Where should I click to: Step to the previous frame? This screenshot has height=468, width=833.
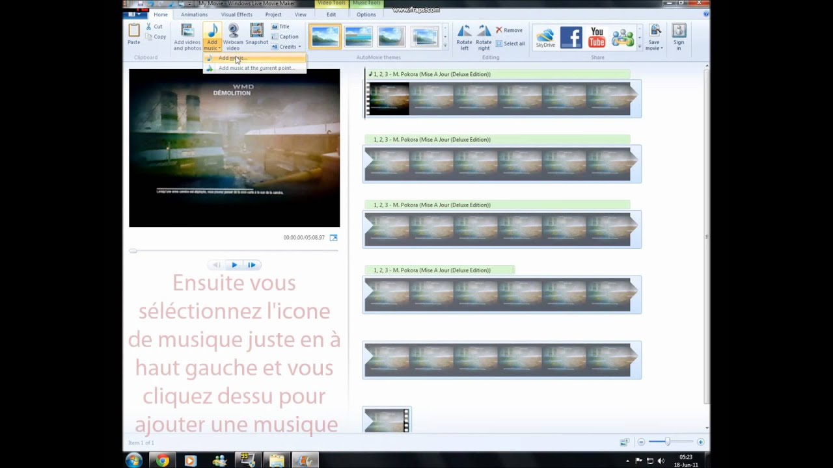coord(217,265)
